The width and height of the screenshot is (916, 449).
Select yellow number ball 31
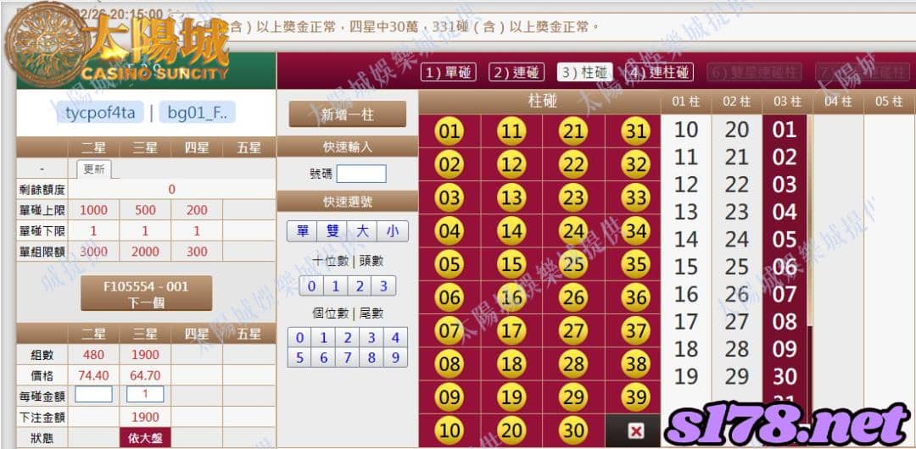pyautogui.click(x=635, y=131)
